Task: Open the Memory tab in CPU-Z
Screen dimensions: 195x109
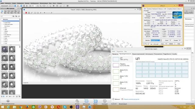Action: click(161, 9)
